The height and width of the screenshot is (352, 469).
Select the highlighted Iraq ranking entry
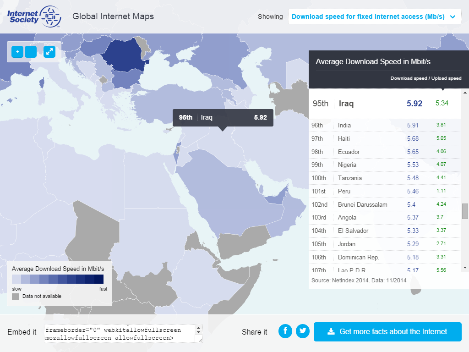click(385, 104)
